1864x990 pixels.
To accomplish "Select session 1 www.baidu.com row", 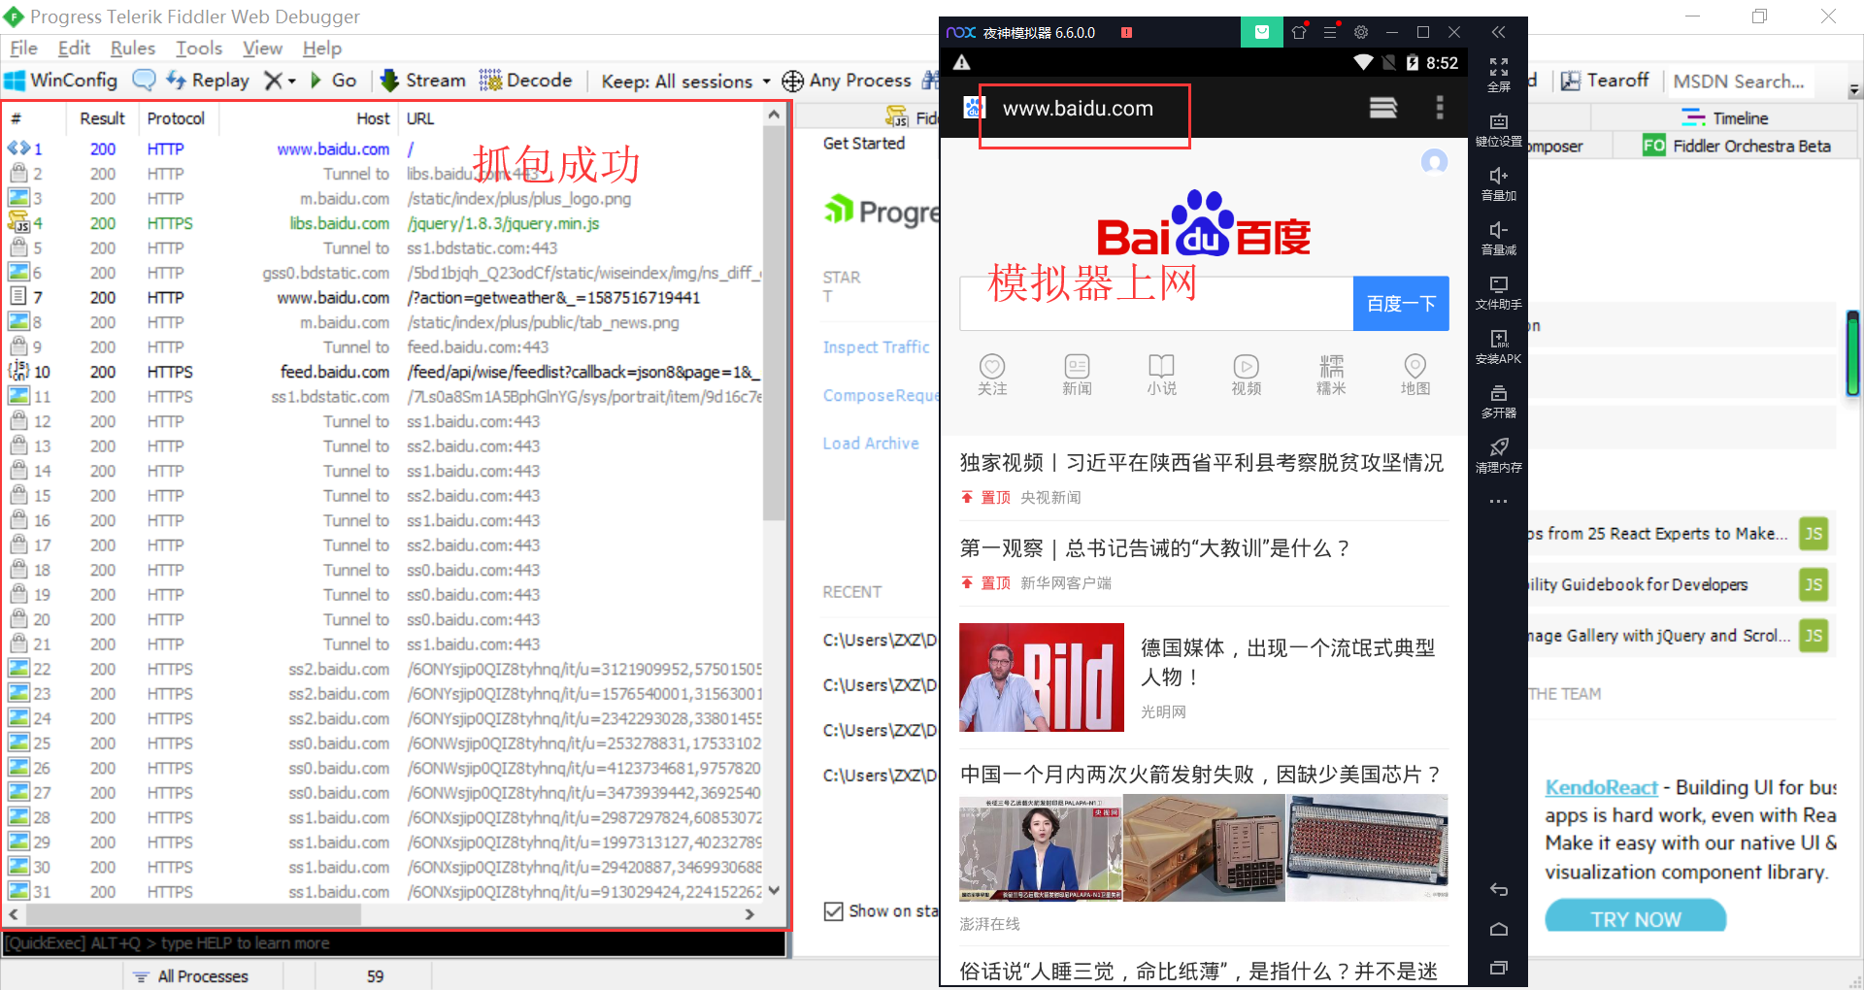I will (383, 148).
